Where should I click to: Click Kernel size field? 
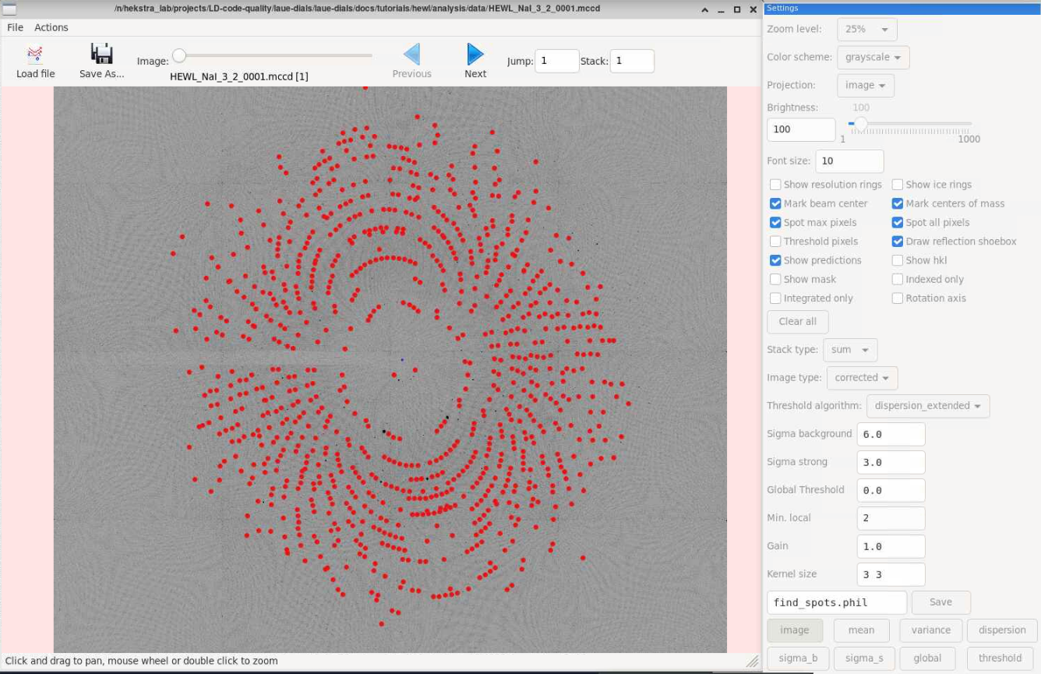tap(891, 574)
